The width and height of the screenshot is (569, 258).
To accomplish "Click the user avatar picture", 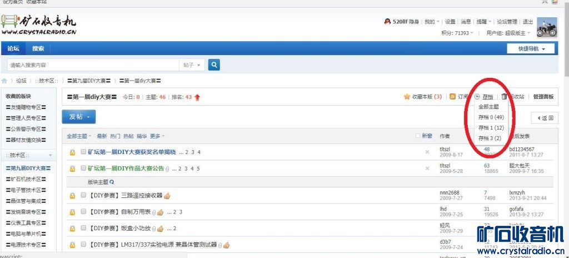I will (x=547, y=27).
